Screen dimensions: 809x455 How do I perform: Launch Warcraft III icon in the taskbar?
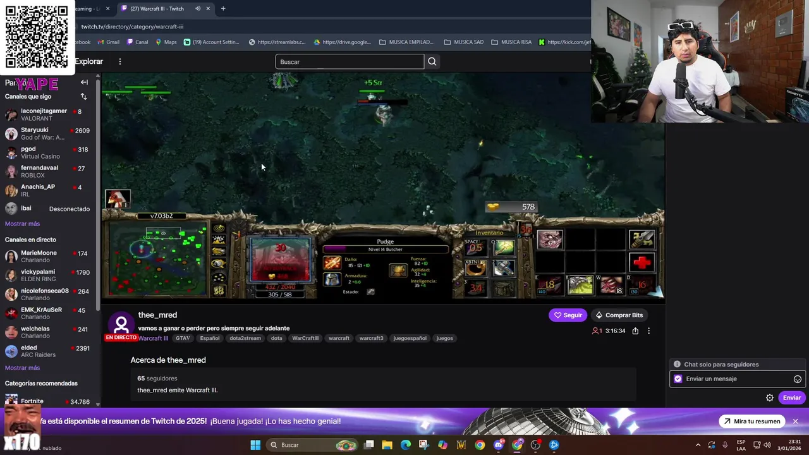click(x=461, y=445)
